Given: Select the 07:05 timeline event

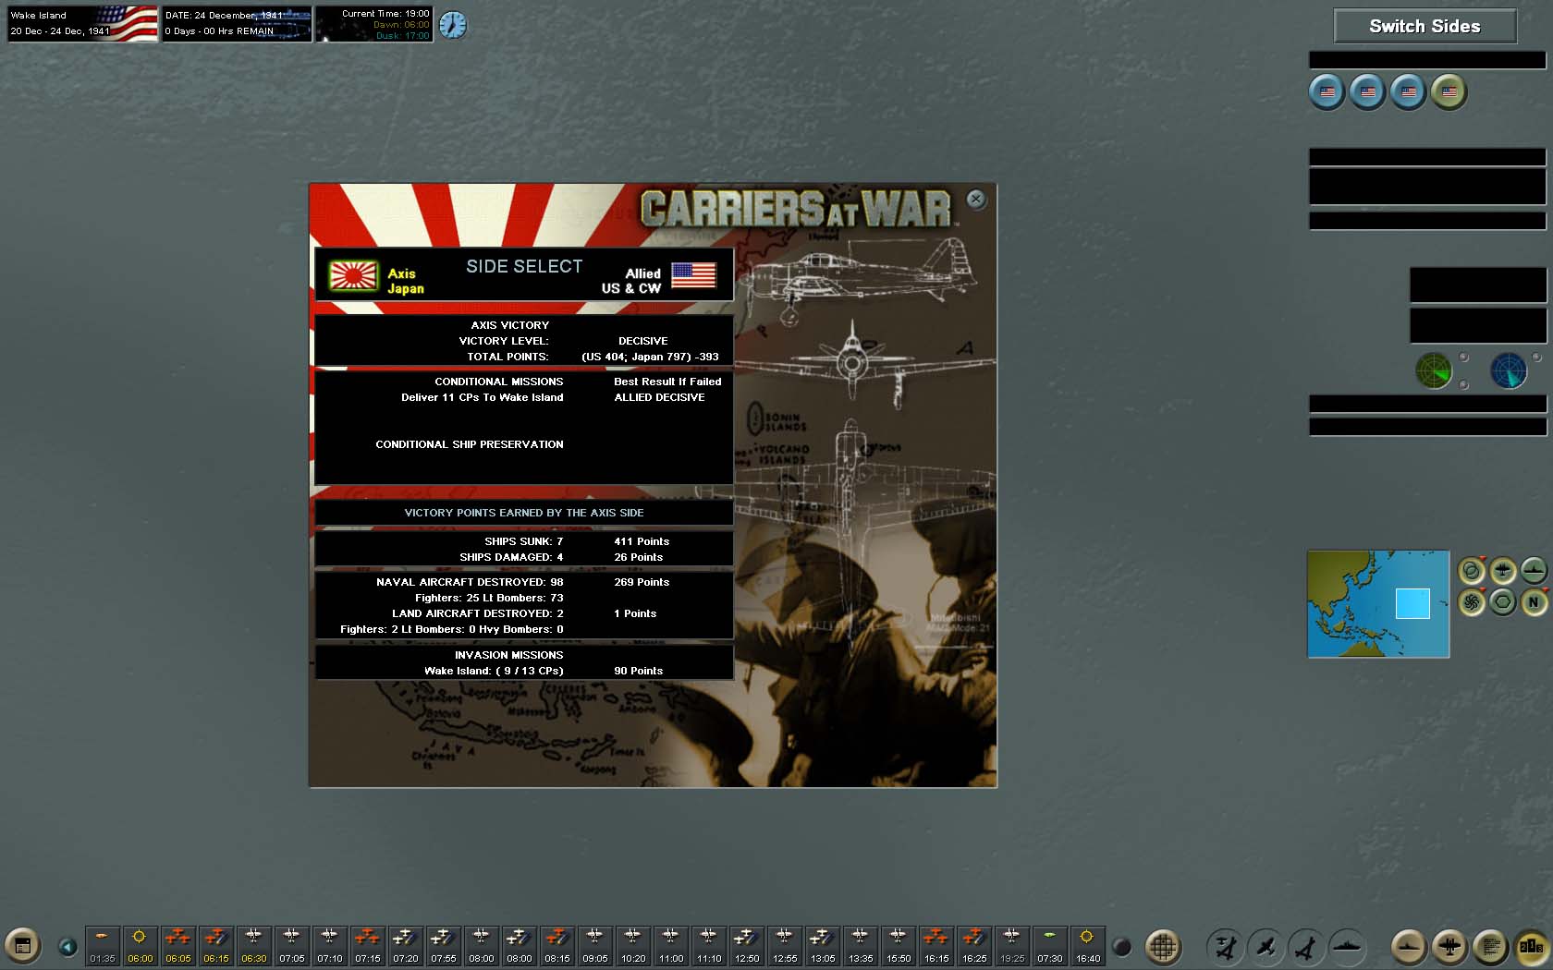Looking at the screenshot, I should pos(292,946).
